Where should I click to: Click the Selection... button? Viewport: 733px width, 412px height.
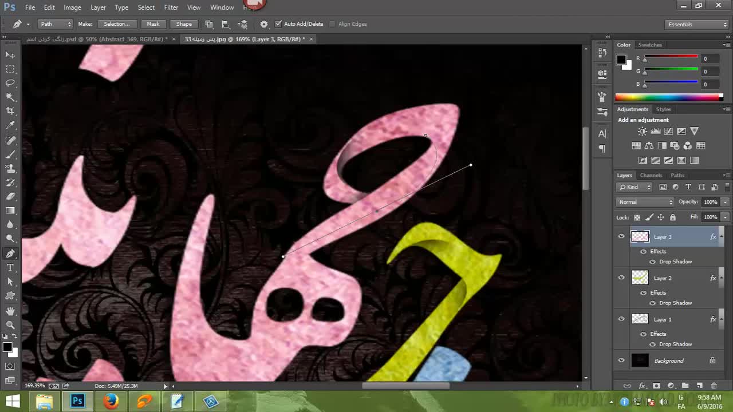(x=117, y=24)
